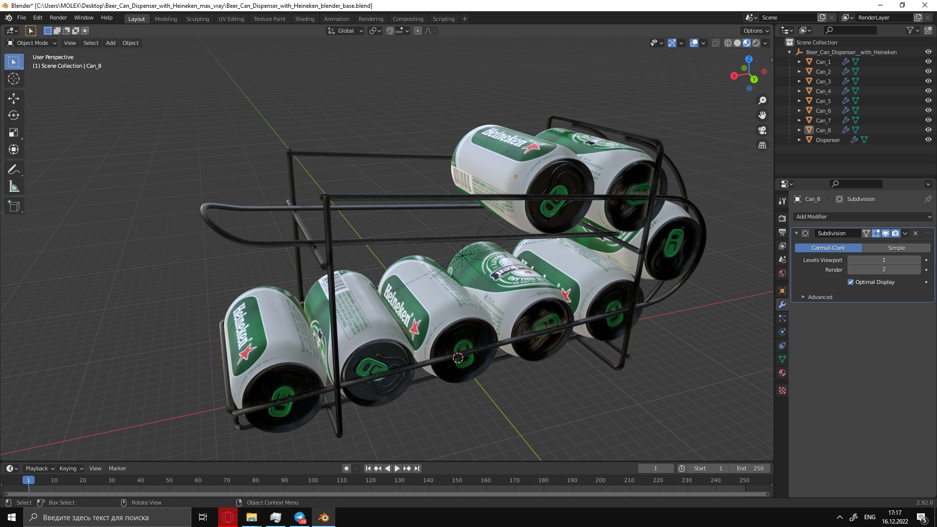Open the Material properties tab
This screenshot has width=937, height=527.
[782, 373]
